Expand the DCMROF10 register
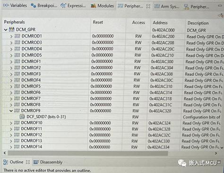This screenshot has width=224, height=173. 11,123
